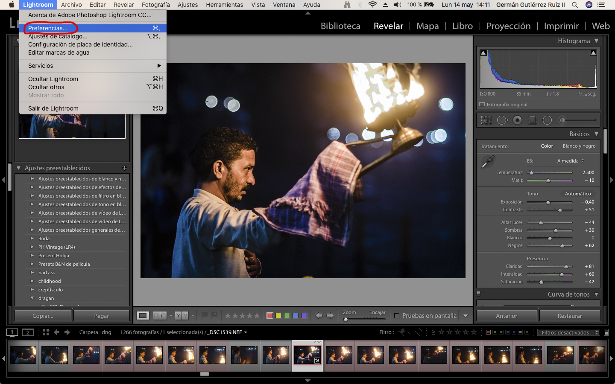The height and width of the screenshot is (384, 615).
Task: Collapse the Básicos panel
Action: (x=596, y=134)
